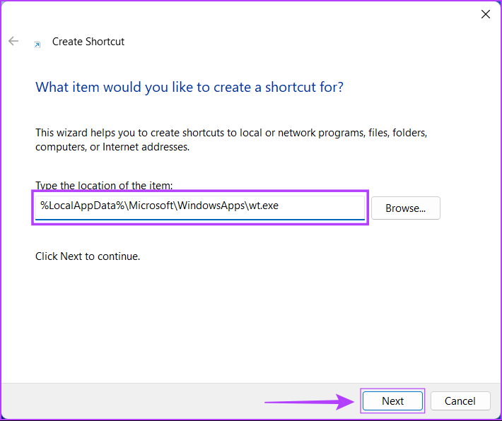Click the Create Shortcut wizard icon

[x=37, y=45]
